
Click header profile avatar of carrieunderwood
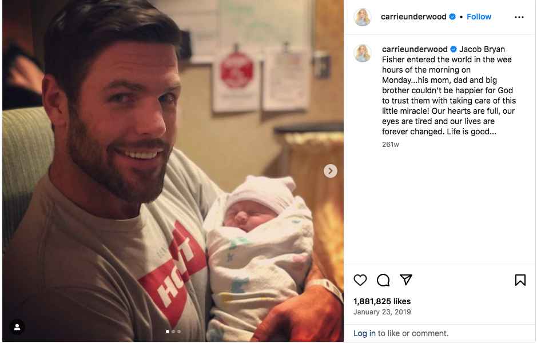pos(363,17)
